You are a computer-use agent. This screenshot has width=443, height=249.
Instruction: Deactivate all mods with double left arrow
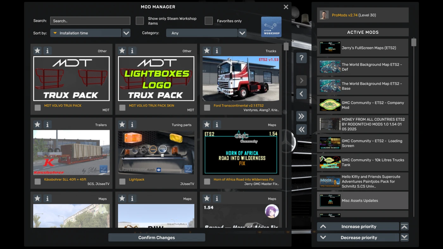tap(301, 129)
